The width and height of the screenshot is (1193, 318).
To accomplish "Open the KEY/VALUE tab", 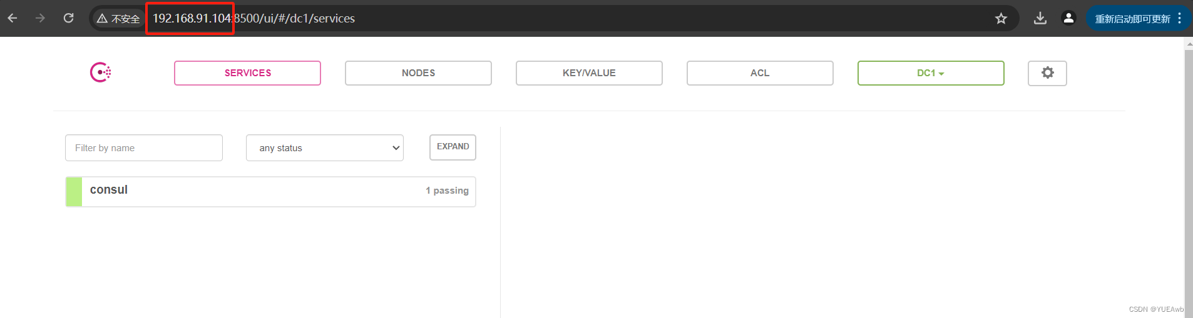I will pyautogui.click(x=589, y=73).
